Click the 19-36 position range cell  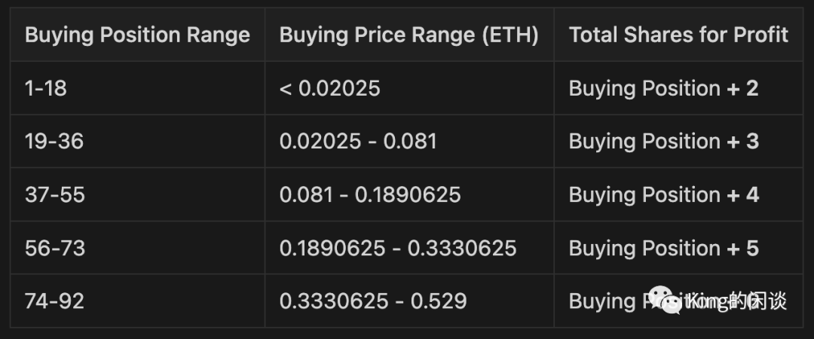(x=138, y=141)
